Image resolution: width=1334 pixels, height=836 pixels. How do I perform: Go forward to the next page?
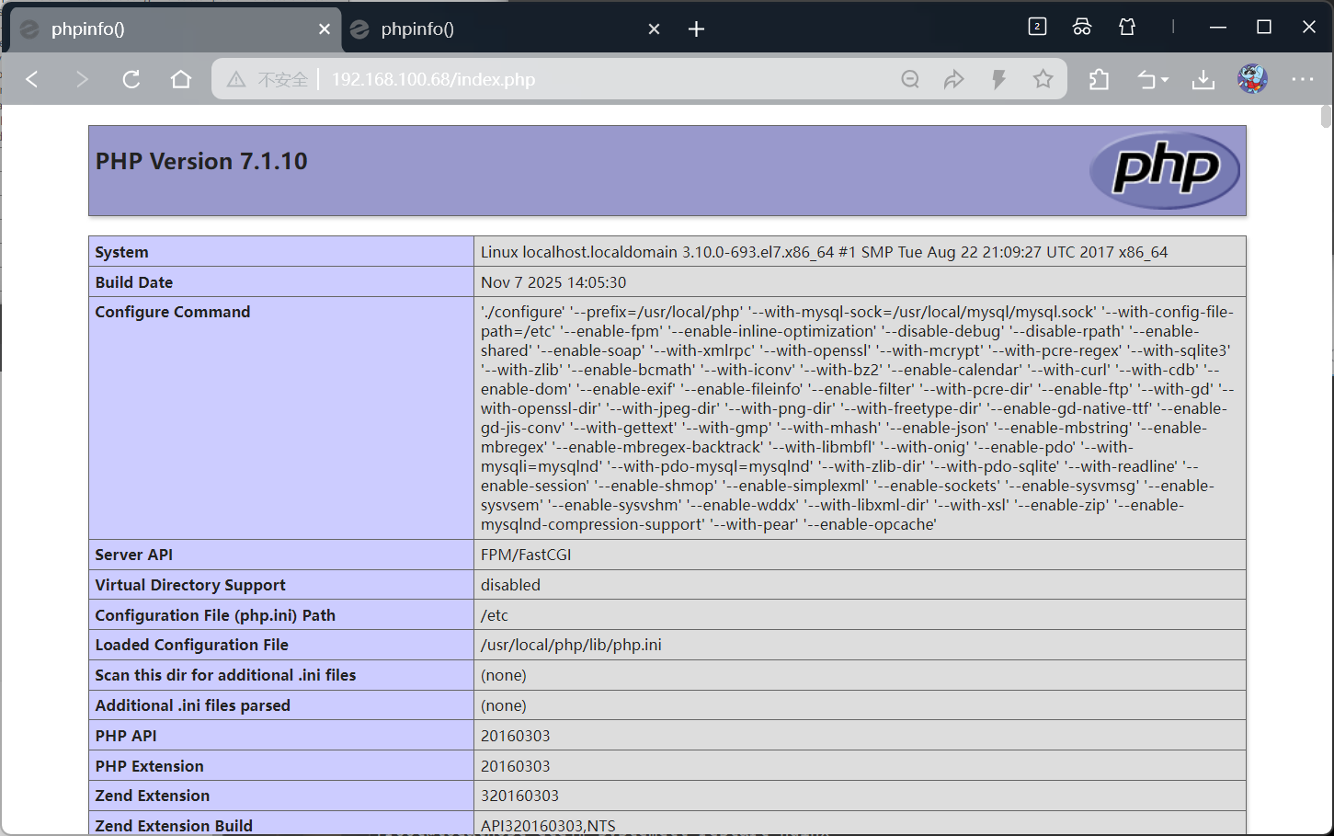pyautogui.click(x=82, y=79)
